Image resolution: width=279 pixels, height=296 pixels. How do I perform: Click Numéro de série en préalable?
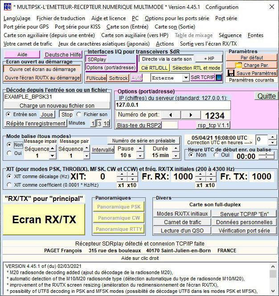coord(144,141)
